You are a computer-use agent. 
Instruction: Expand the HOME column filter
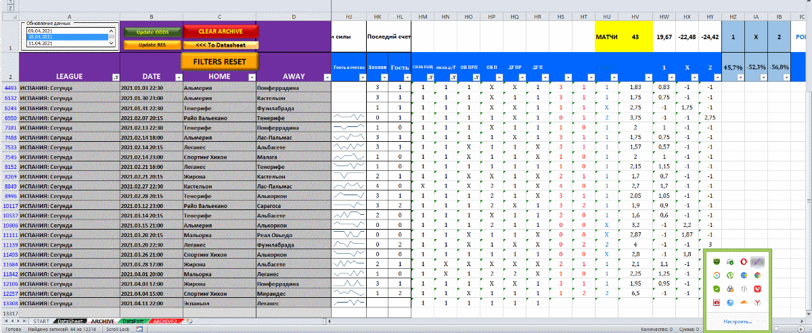coord(250,77)
